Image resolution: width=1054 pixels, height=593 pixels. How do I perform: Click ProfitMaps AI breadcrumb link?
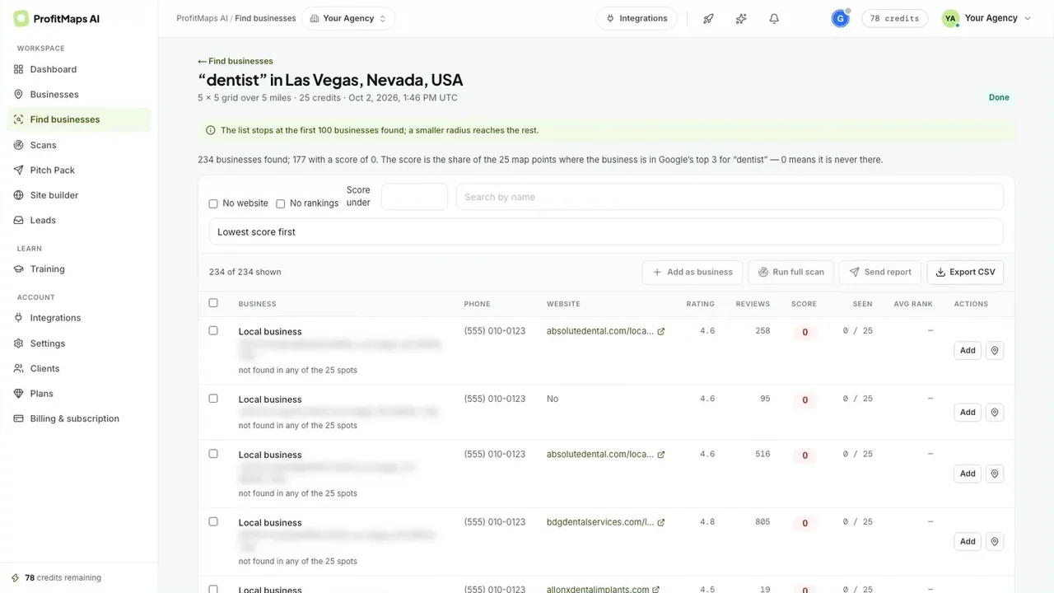click(x=202, y=18)
